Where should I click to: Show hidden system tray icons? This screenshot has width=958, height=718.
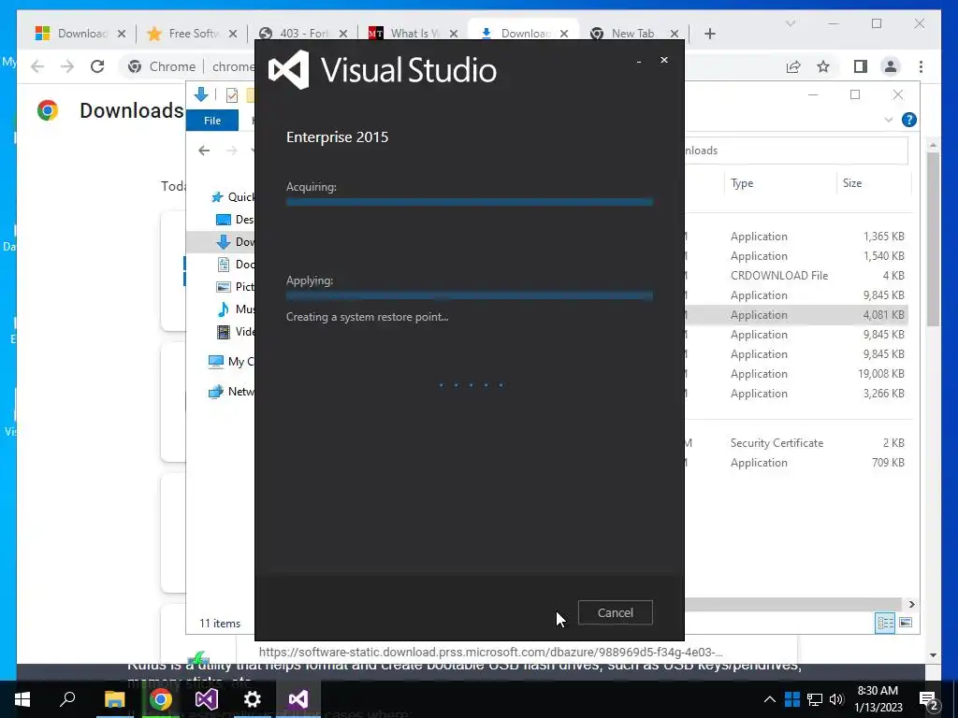coord(770,699)
